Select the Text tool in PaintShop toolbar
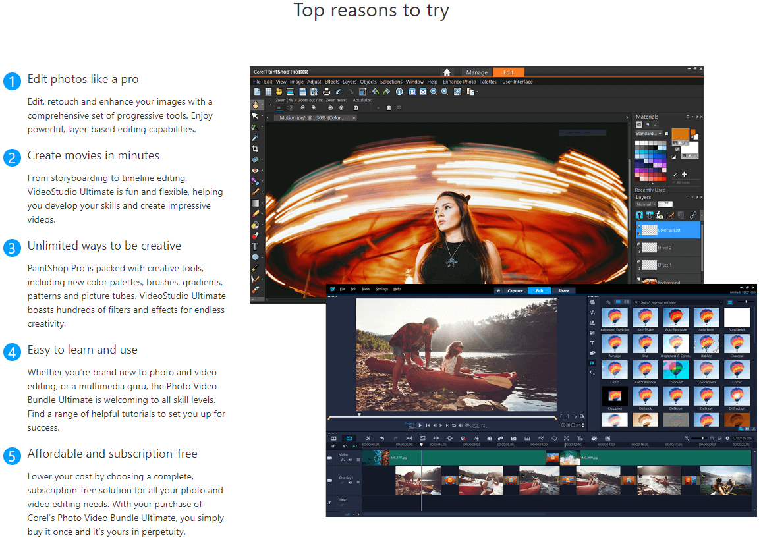This screenshot has width=761, height=546. 255,246
